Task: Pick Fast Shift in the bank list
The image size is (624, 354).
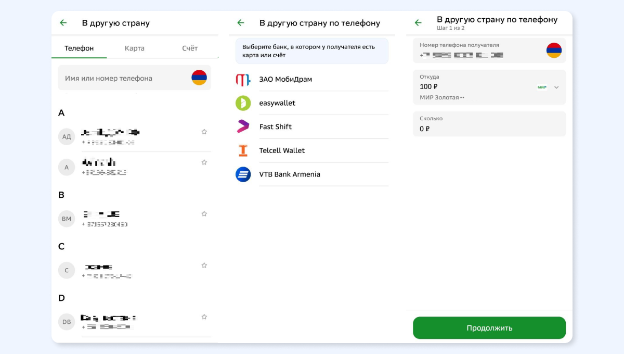Action: click(x=312, y=127)
